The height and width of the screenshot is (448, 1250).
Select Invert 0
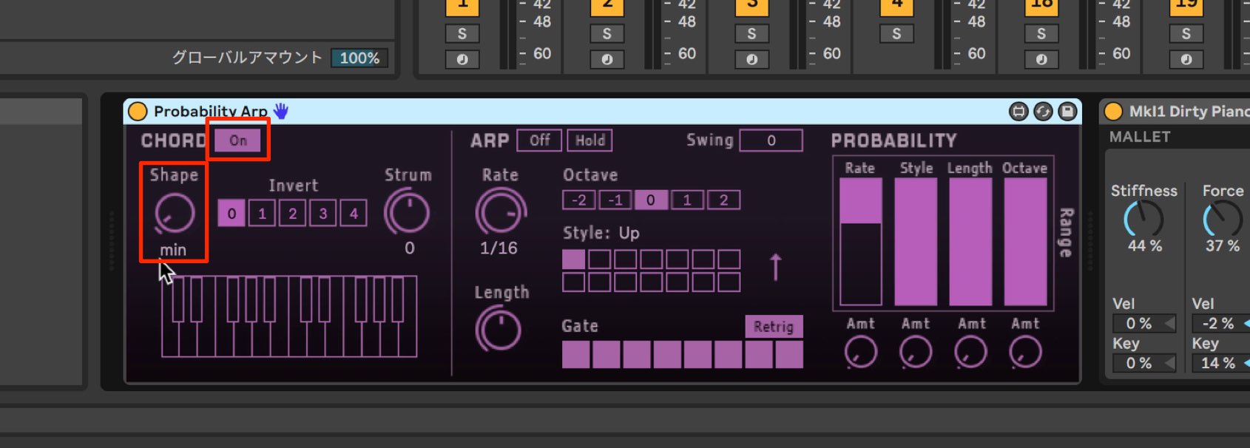[232, 214]
